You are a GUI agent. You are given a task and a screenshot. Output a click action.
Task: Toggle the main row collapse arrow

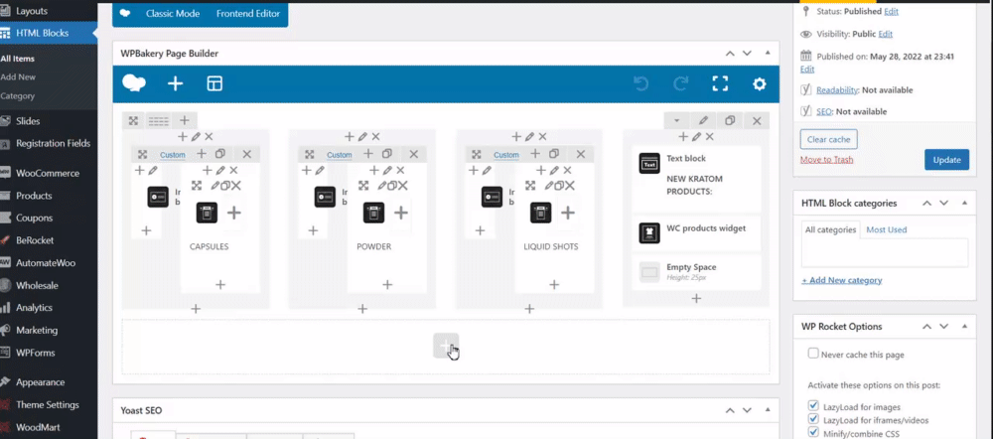pos(676,120)
